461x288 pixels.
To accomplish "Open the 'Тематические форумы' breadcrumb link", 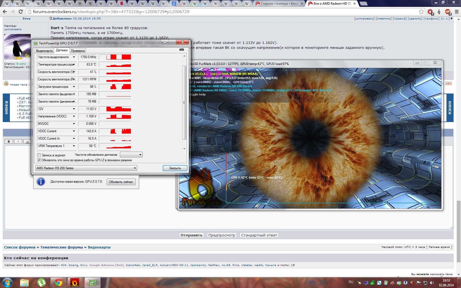I will click(61, 247).
